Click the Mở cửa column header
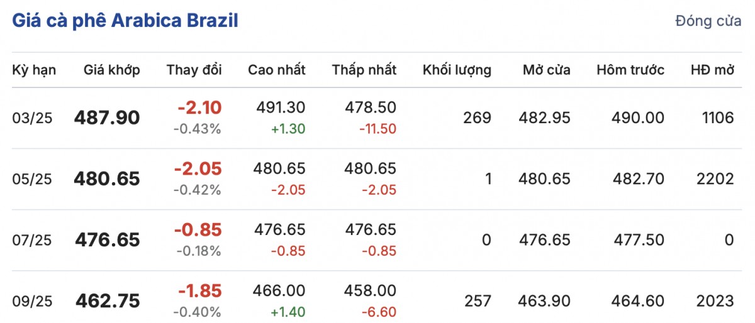 (546, 70)
